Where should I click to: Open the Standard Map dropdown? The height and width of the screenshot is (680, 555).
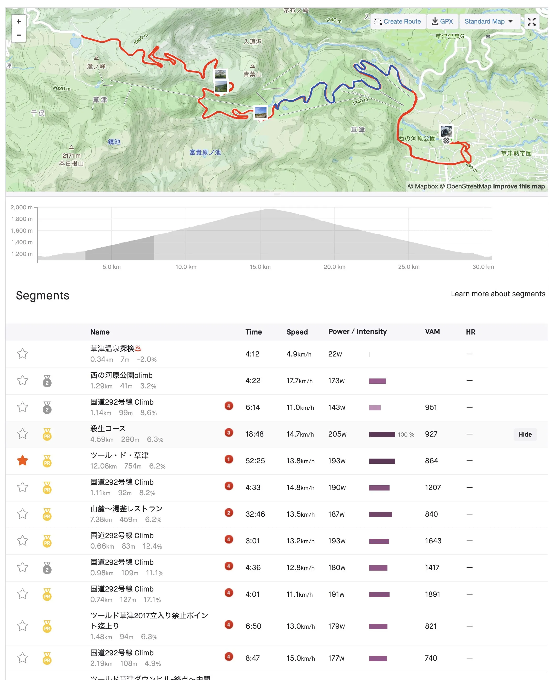click(488, 21)
